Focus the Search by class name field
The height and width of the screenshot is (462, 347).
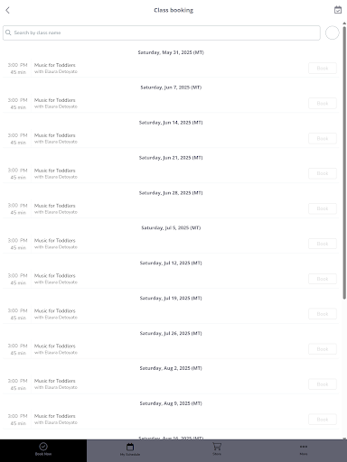(x=162, y=32)
